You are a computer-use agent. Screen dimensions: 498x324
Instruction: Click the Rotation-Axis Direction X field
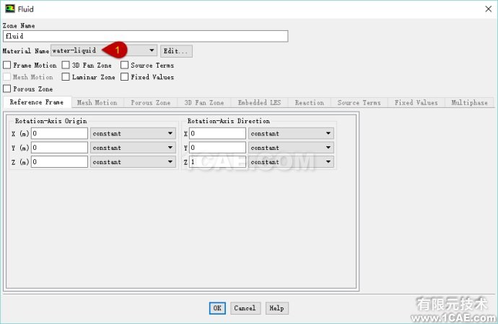pyautogui.click(x=217, y=133)
